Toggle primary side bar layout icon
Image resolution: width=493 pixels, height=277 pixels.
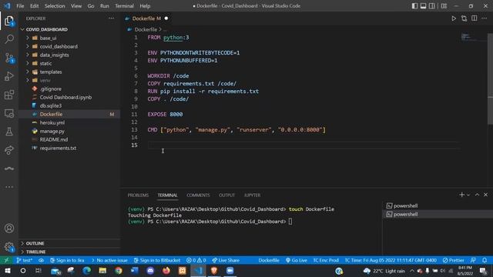point(414,5)
